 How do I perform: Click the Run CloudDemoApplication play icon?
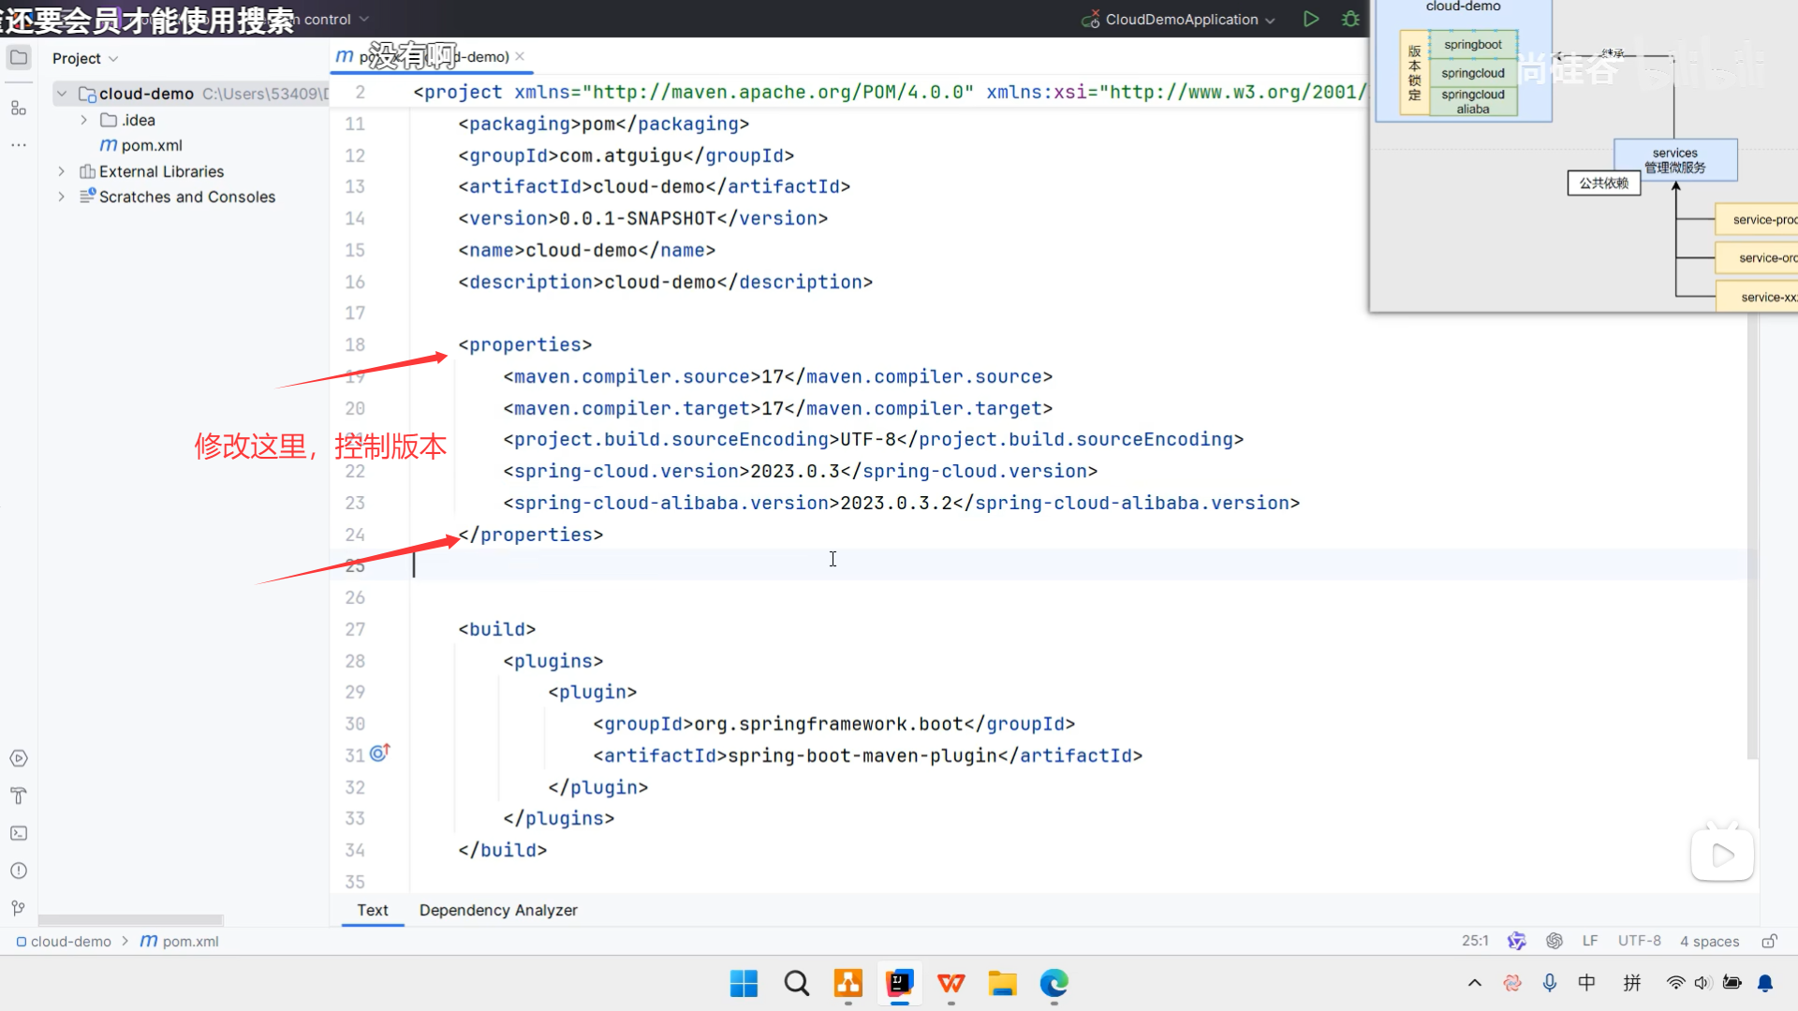[x=1311, y=19]
